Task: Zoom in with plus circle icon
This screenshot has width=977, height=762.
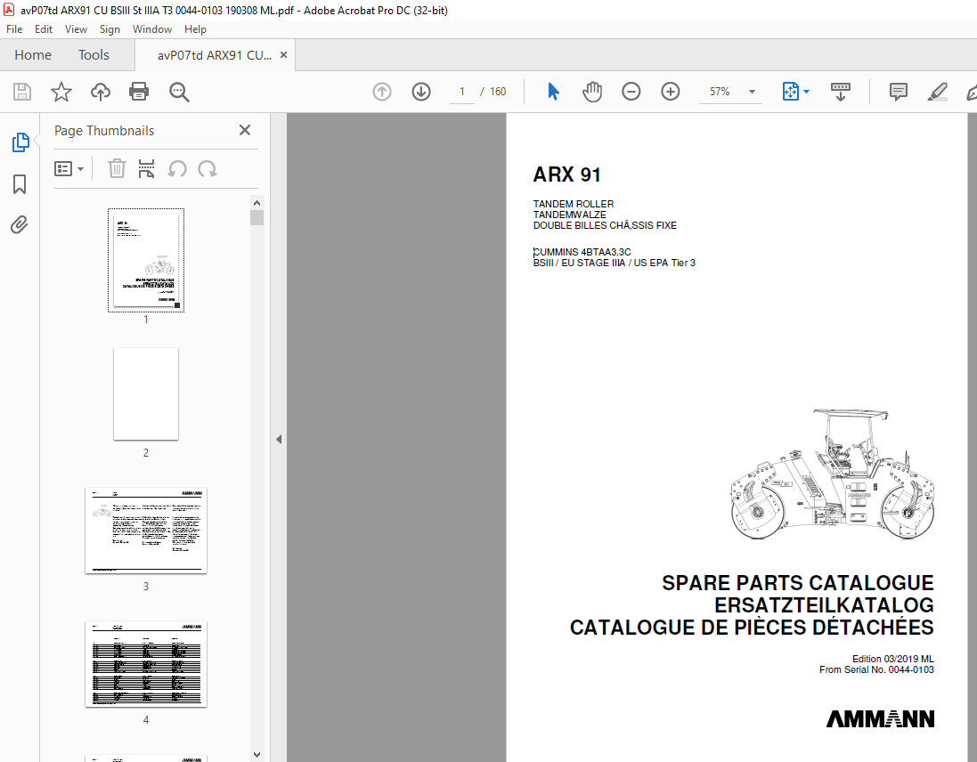Action: (x=671, y=93)
